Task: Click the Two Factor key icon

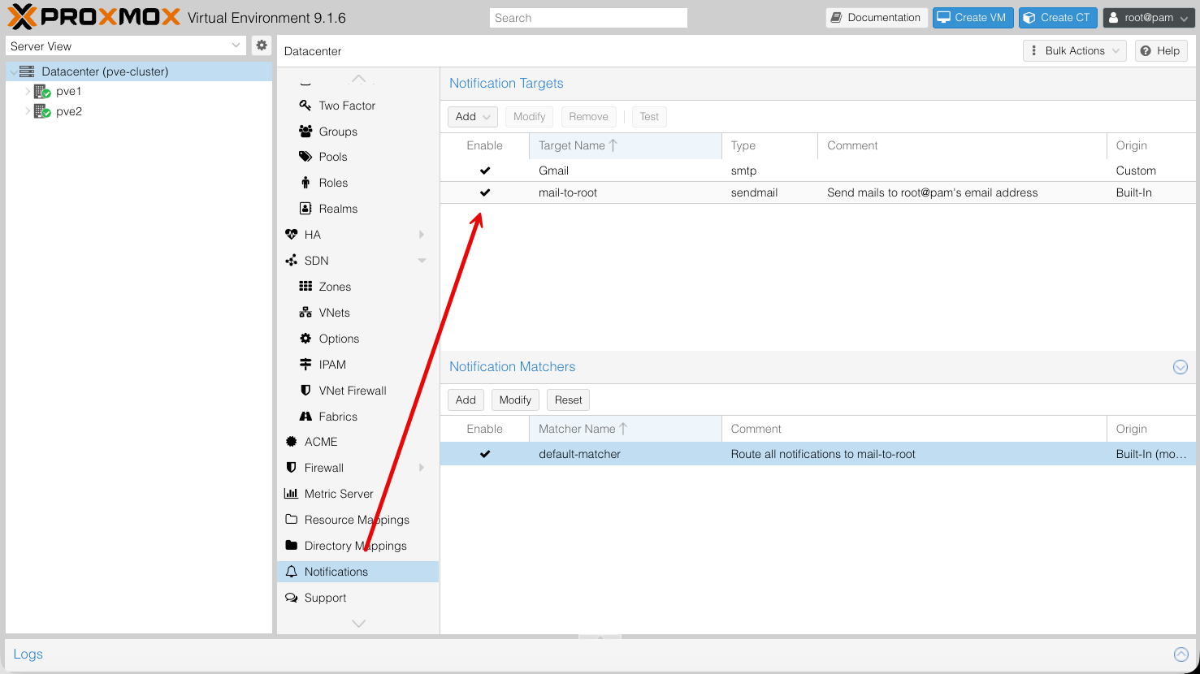Action: click(x=305, y=106)
